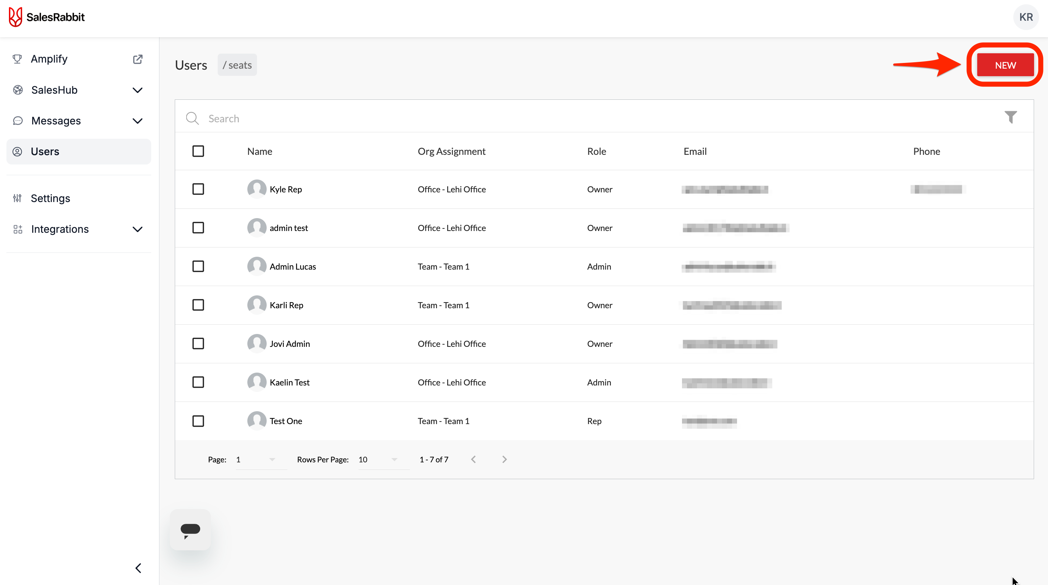Expand the SalesHub menu

(138, 90)
